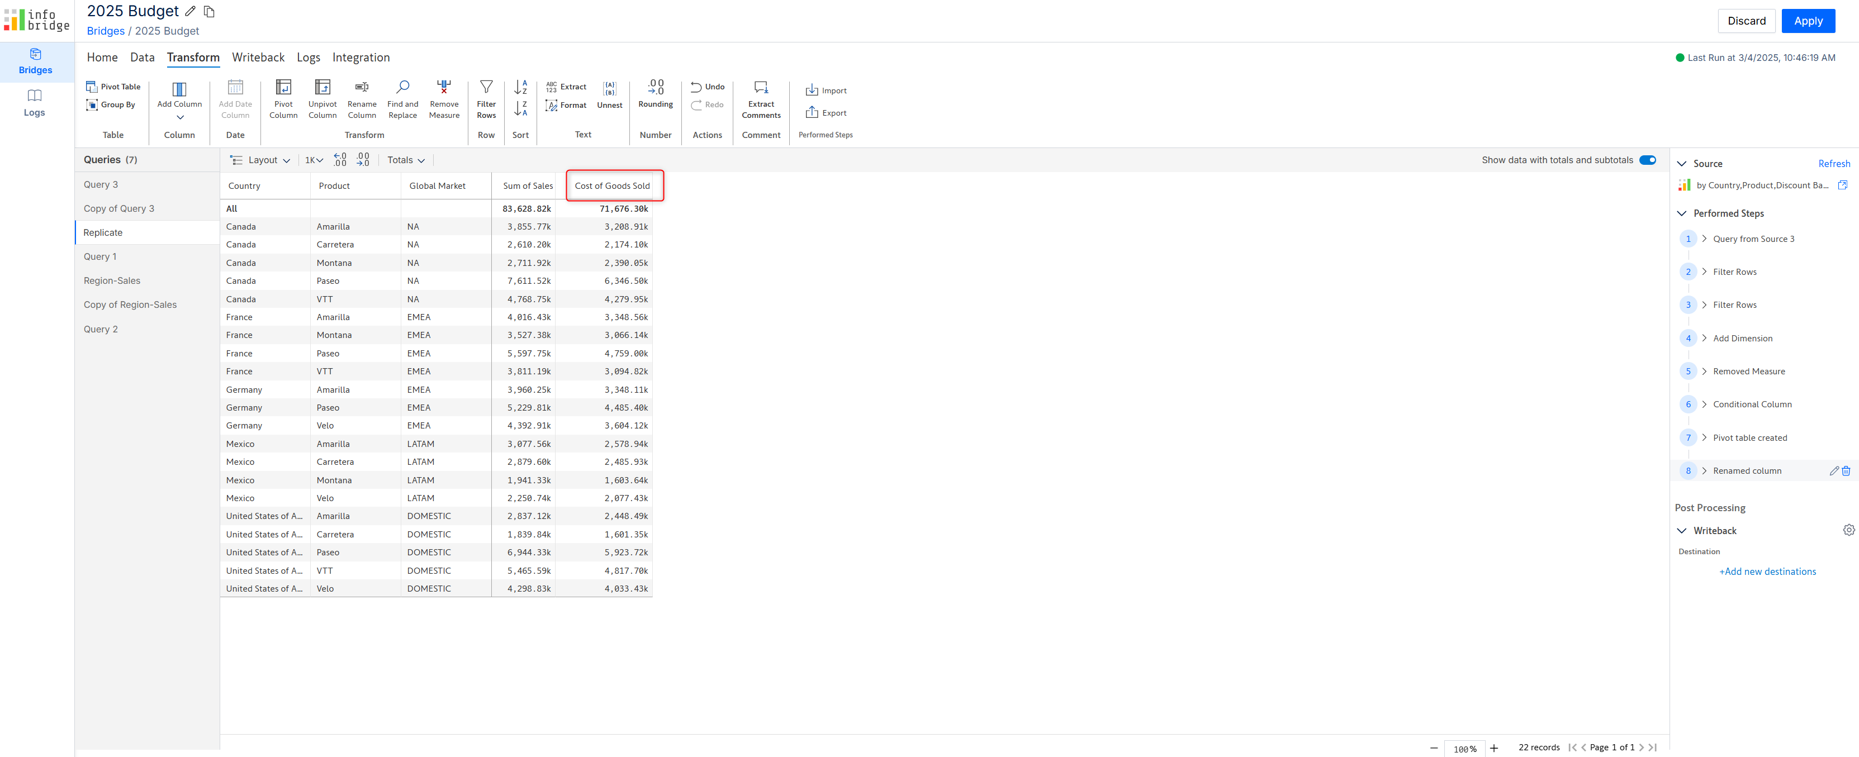Open the Integration tab

360,58
